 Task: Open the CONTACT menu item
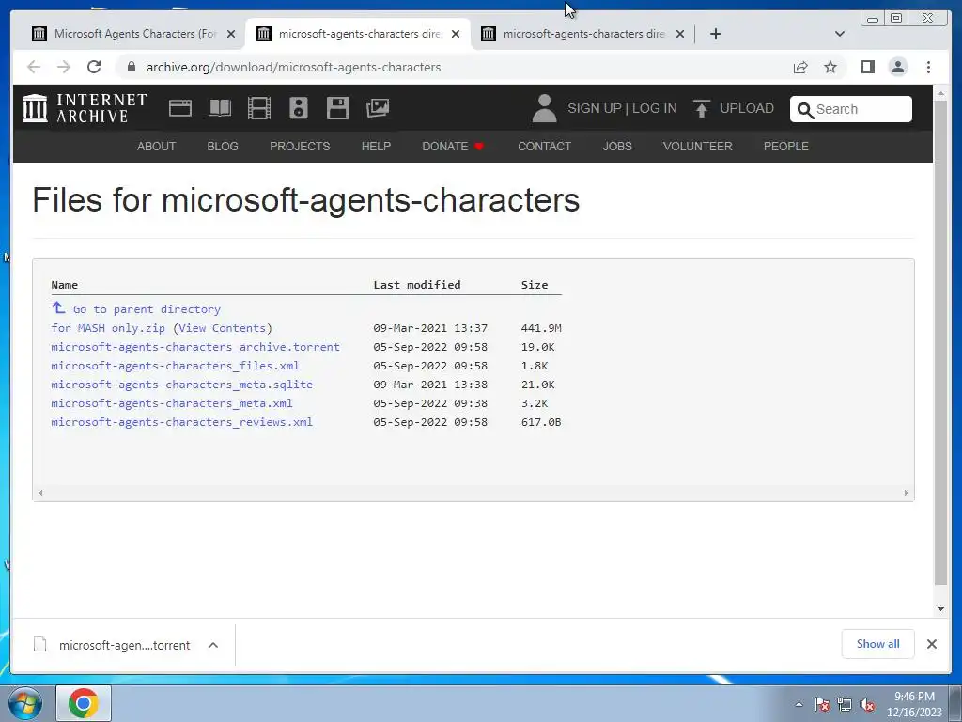(544, 146)
